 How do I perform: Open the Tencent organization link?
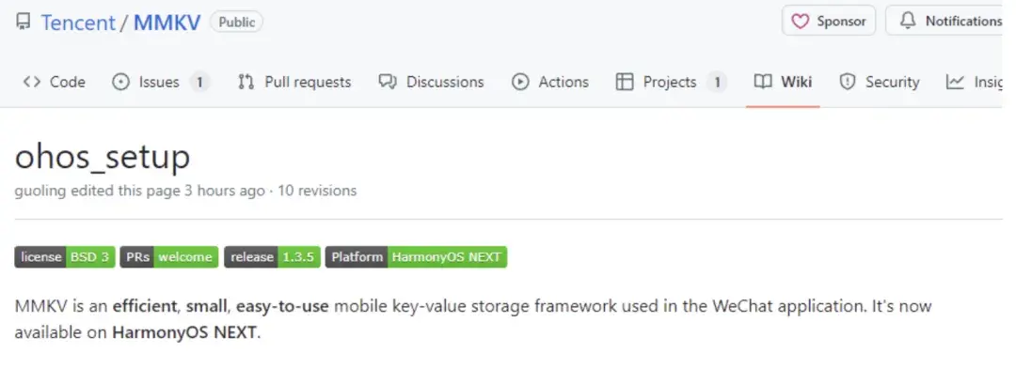78,23
